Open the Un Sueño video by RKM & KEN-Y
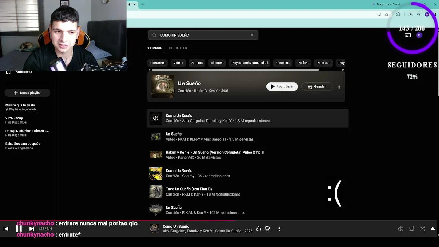The width and height of the screenshot is (439, 247). point(248,137)
